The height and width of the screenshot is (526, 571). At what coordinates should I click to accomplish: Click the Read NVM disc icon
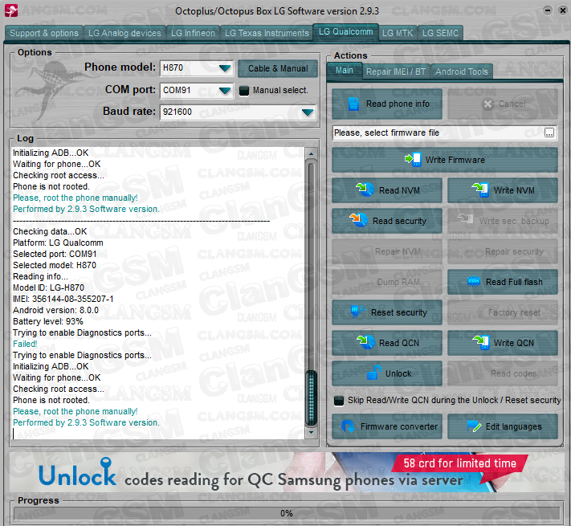click(x=365, y=190)
